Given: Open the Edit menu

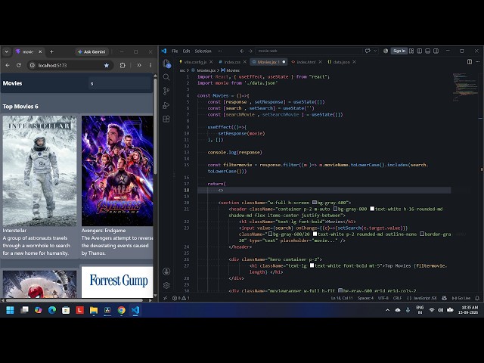Looking at the screenshot, I should [186, 51].
